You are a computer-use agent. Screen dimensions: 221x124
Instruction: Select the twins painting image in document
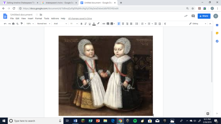pyautogui.click(x=106, y=76)
